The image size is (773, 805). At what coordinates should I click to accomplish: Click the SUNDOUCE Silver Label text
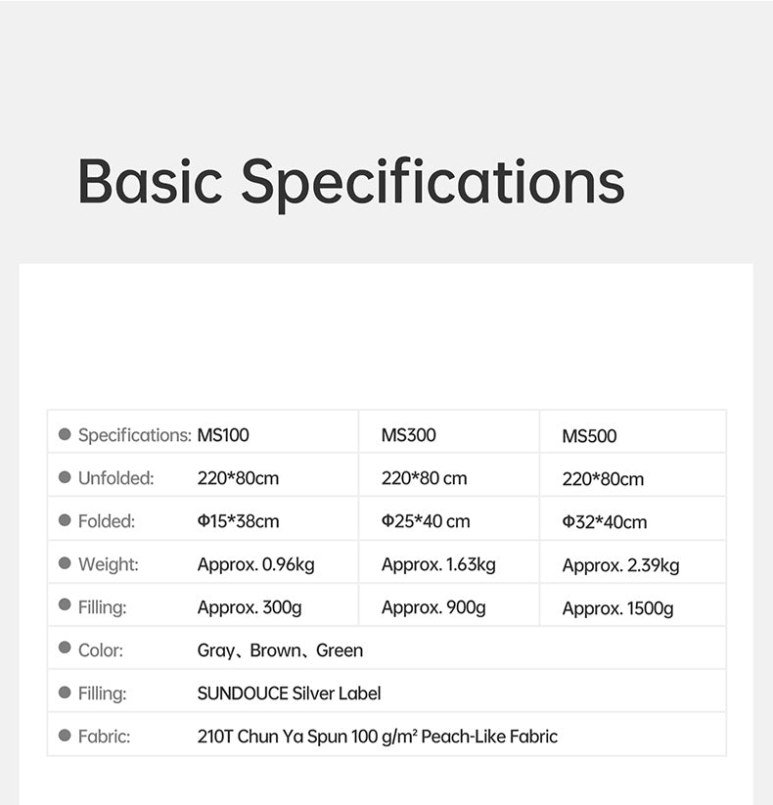coord(290,693)
